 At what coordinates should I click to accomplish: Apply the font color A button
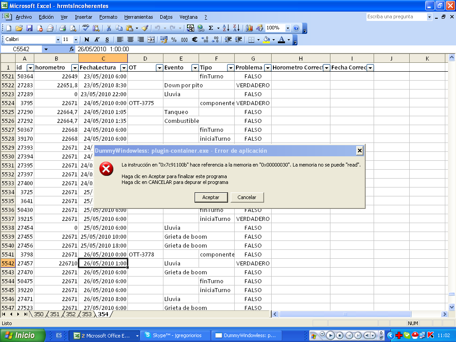pyautogui.click(x=281, y=40)
